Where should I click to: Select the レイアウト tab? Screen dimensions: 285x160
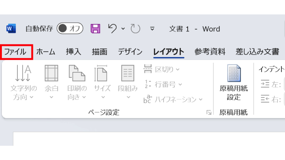(x=169, y=52)
